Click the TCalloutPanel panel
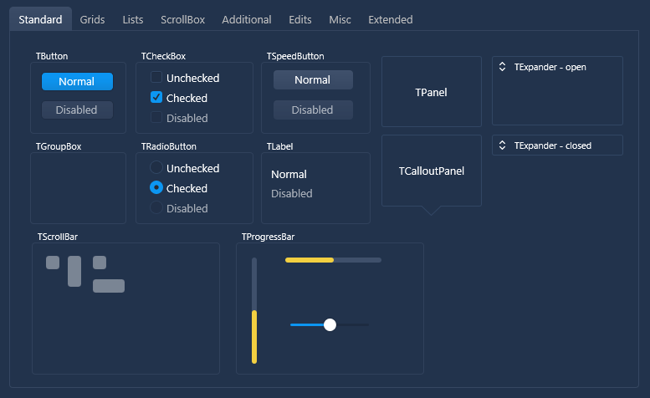 (432, 171)
